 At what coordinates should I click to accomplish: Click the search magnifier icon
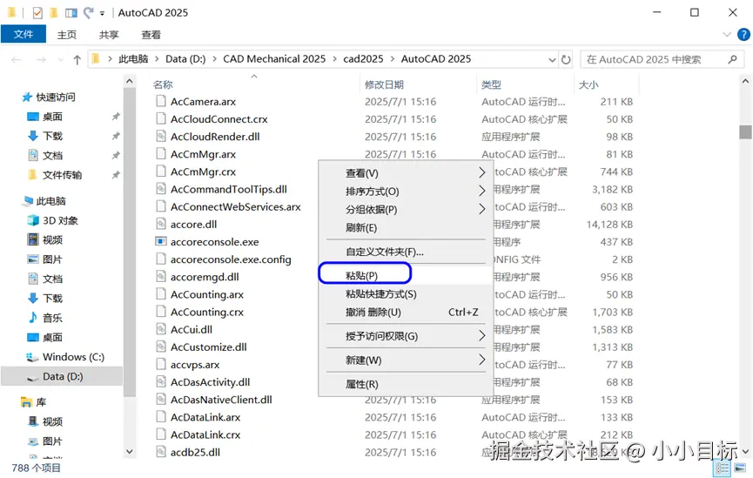coord(732,59)
